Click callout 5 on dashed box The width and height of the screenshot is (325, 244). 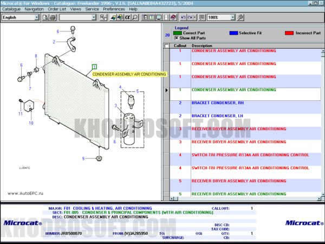(138, 91)
